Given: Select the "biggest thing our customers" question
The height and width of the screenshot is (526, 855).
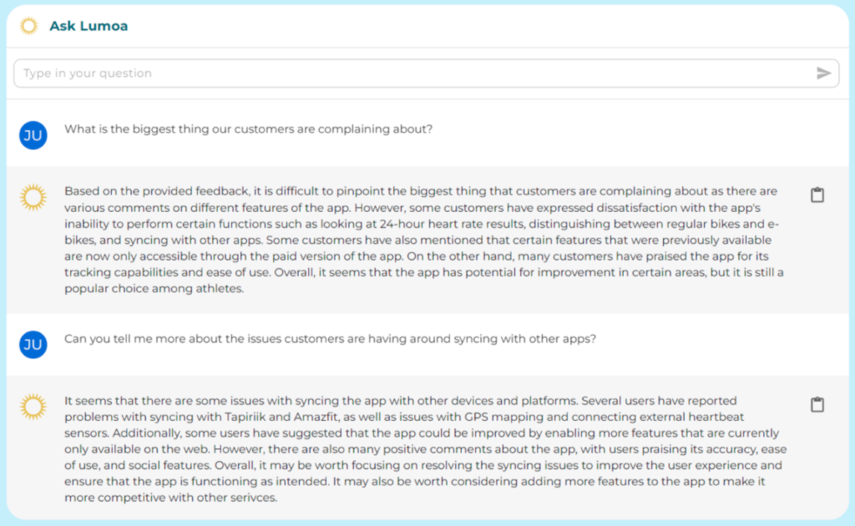Looking at the screenshot, I should [248, 129].
